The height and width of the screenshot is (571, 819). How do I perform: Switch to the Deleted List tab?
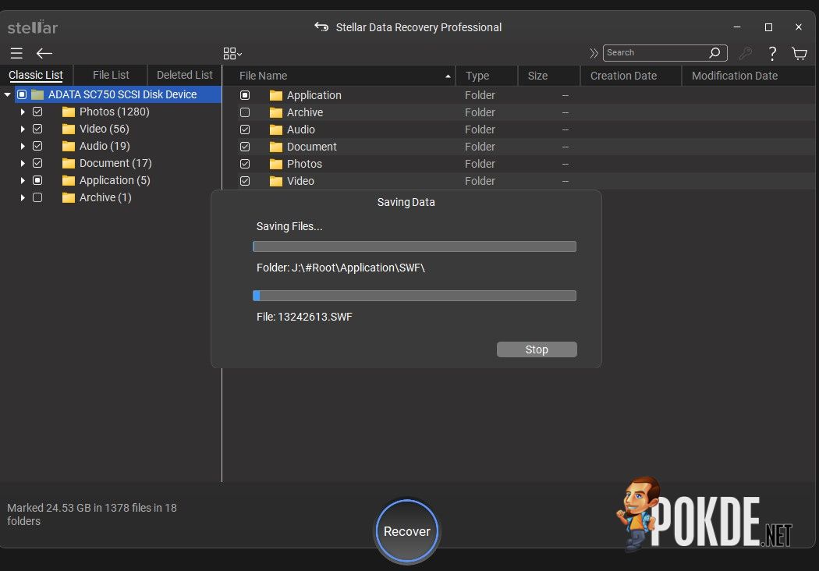click(184, 75)
